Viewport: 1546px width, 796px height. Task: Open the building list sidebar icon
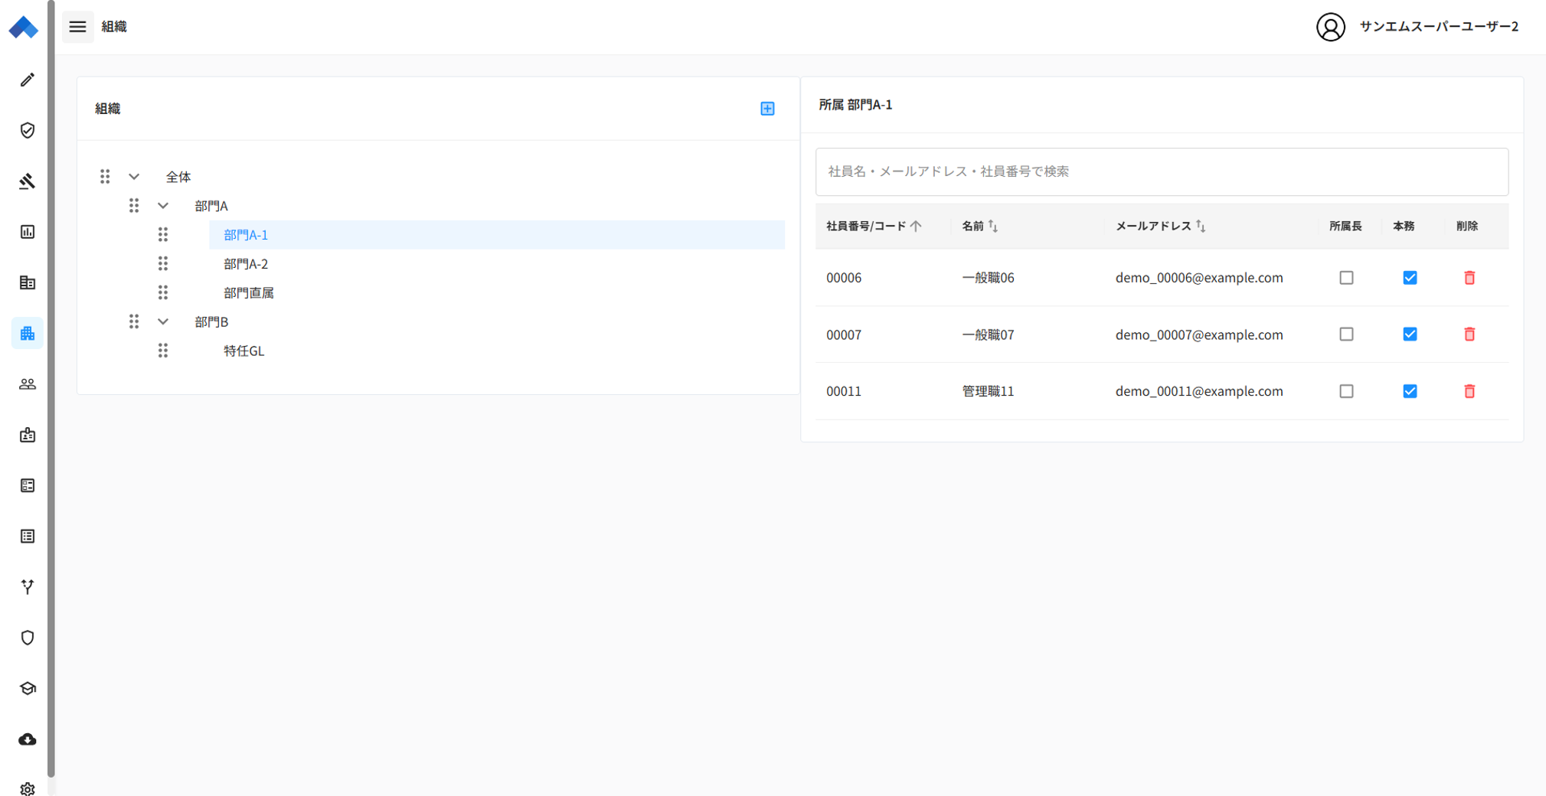point(28,282)
